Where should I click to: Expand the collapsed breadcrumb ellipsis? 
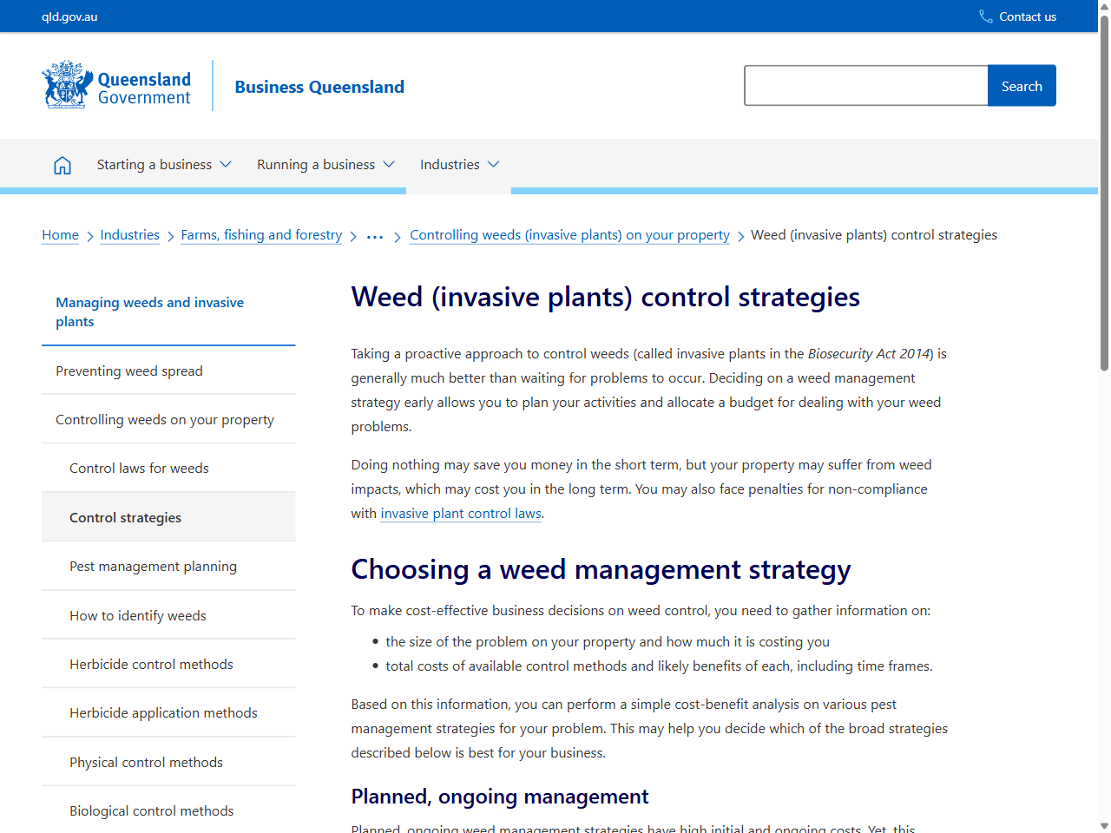click(375, 236)
